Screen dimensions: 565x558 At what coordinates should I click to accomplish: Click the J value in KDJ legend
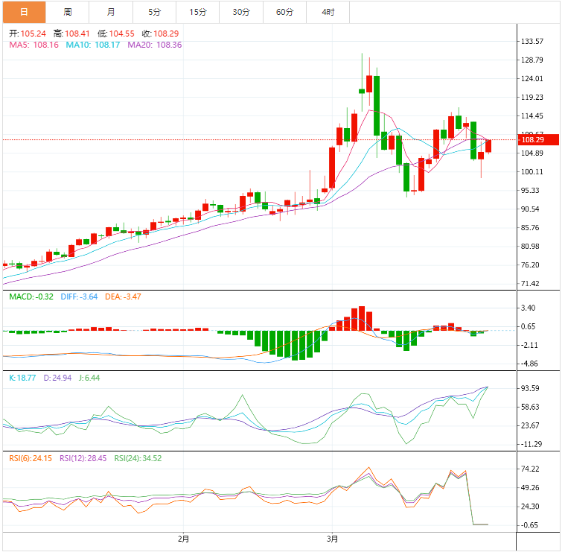tap(88, 378)
